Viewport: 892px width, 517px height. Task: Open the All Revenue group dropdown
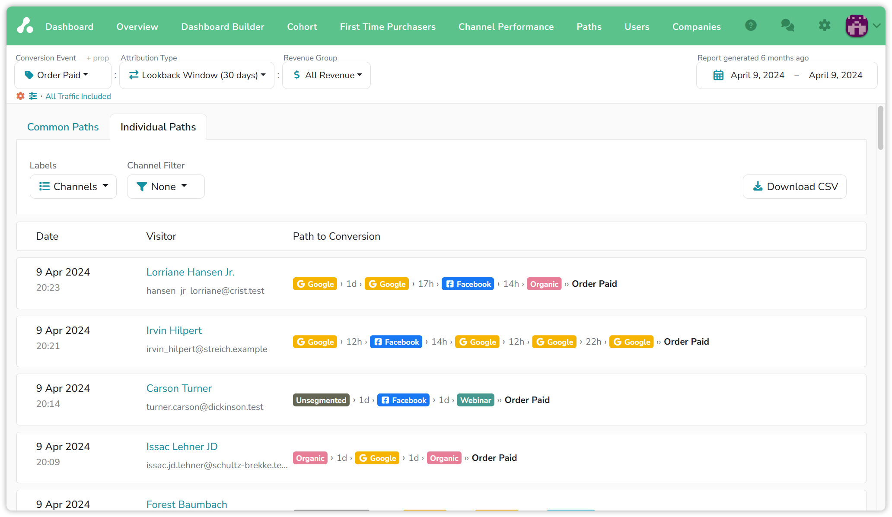[326, 75]
